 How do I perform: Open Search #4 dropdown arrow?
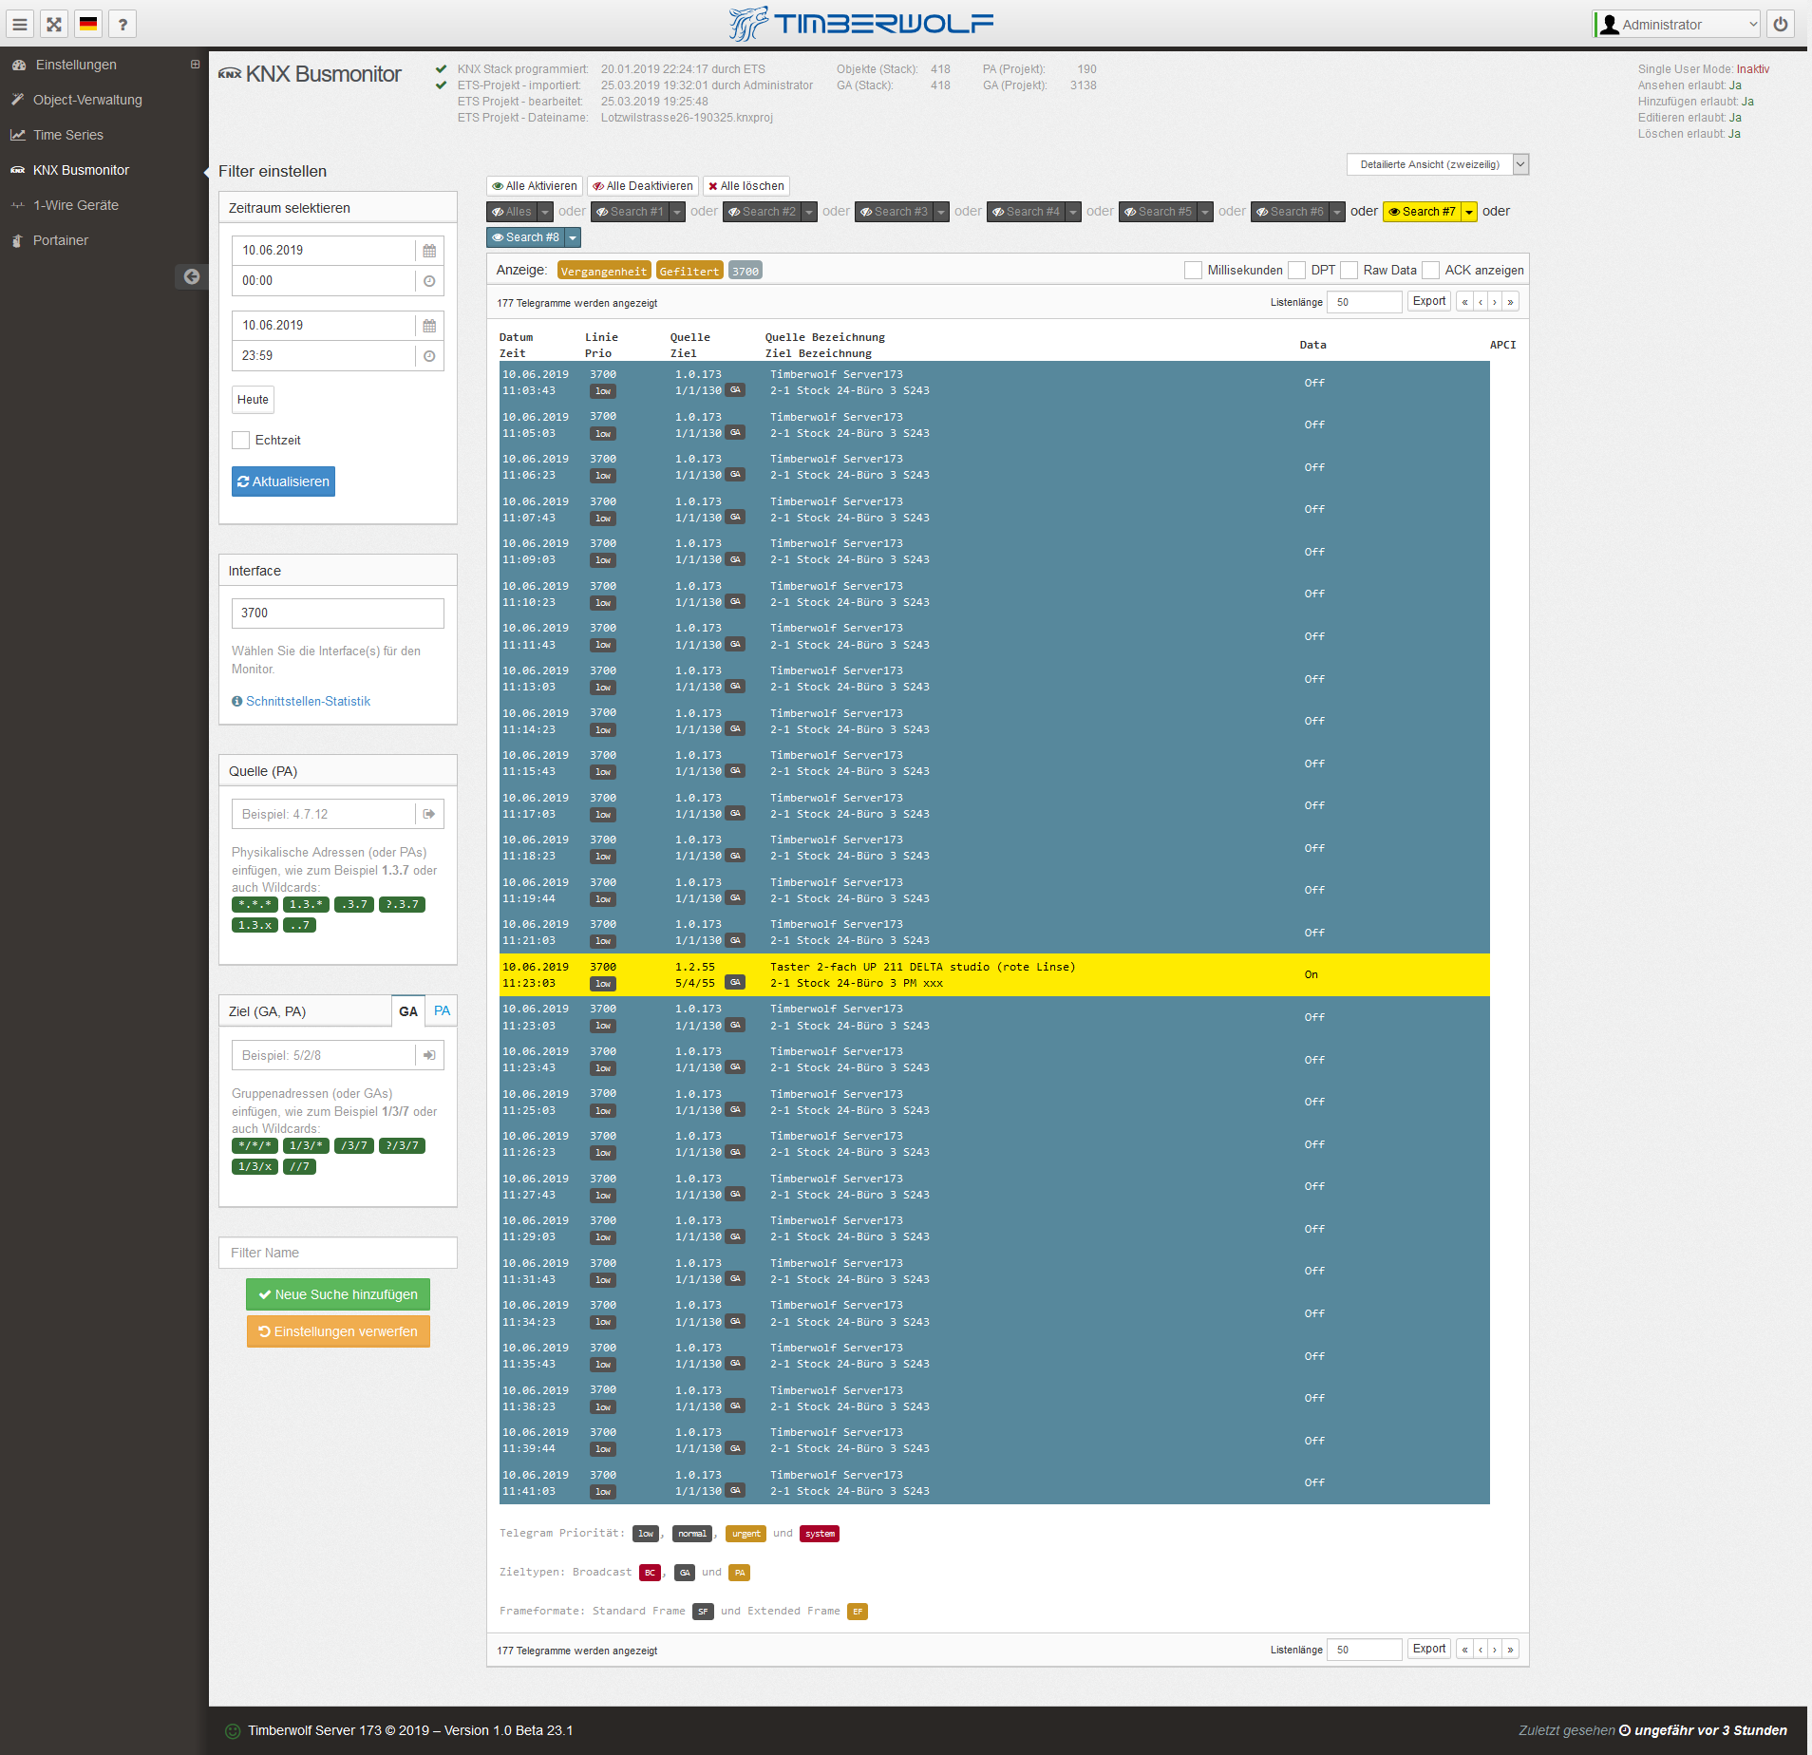[x=1073, y=212]
